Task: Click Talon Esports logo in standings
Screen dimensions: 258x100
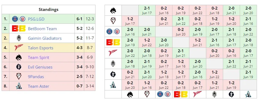Action: pyautogui.click(x=19, y=48)
